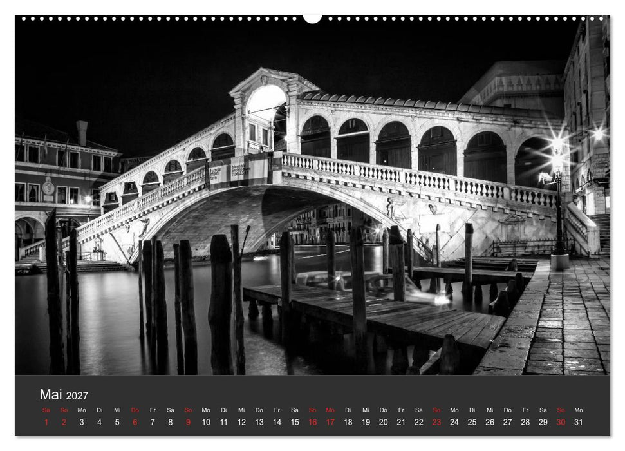The height and width of the screenshot is (451, 625).
Task: Click the red 'So' label above date 2
Action: [x=64, y=410]
